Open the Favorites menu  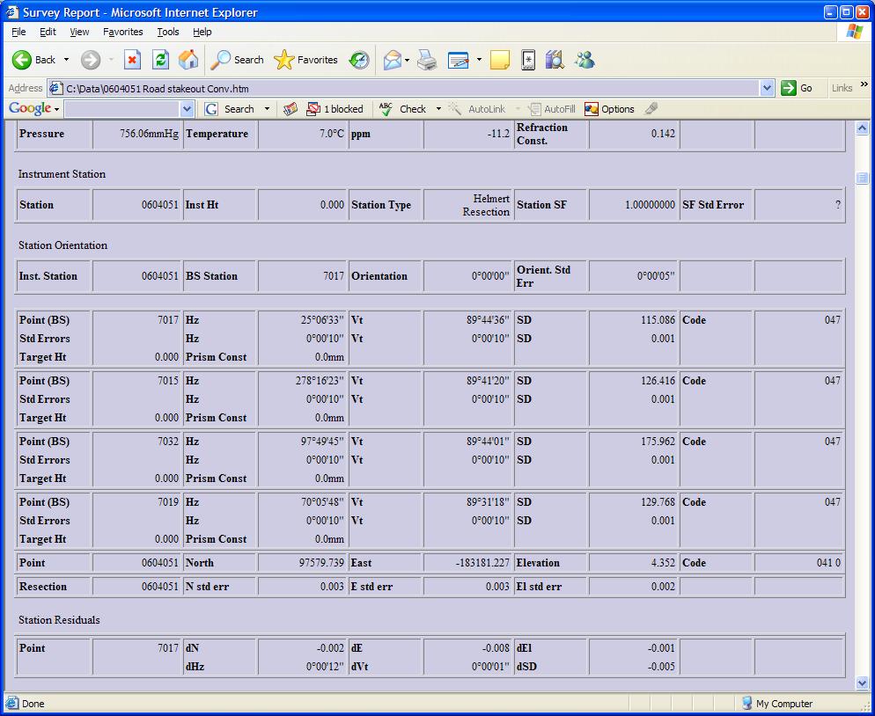[122, 32]
